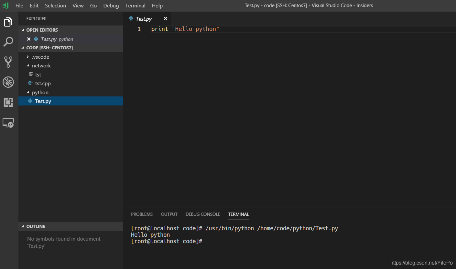Click the C++ file icon of tst.cpp
This screenshot has width=456, height=269.
30,83
